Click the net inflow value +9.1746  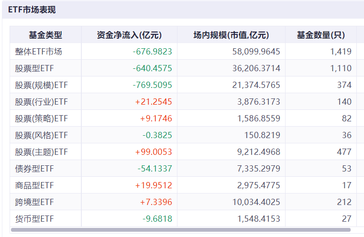[156, 118]
